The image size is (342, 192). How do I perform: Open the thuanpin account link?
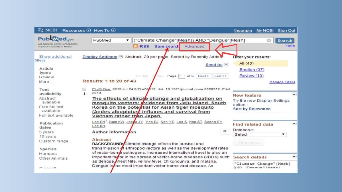[x=243, y=31]
